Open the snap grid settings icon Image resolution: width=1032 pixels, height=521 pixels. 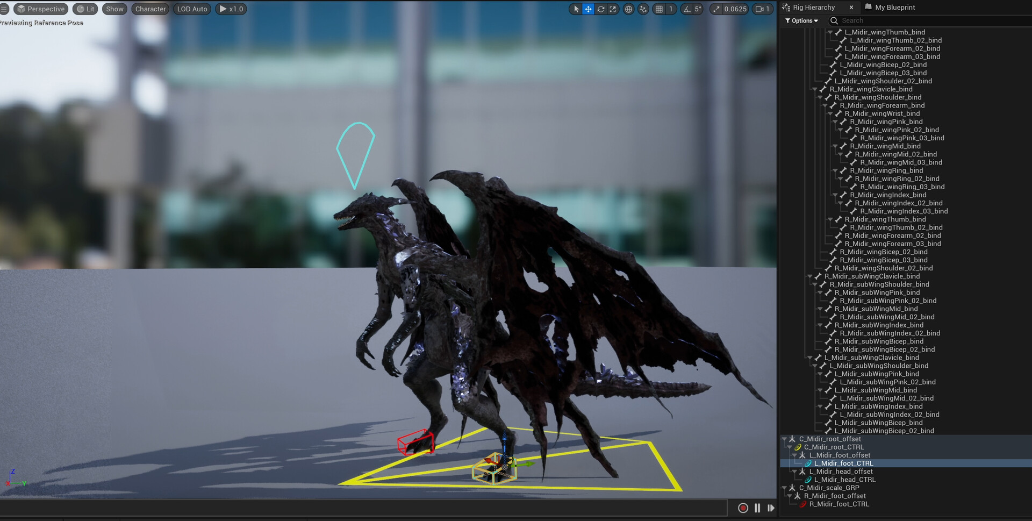[658, 9]
